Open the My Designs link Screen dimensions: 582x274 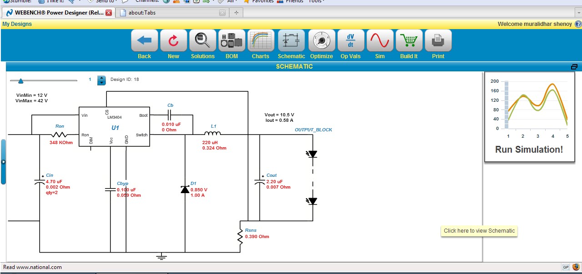pyautogui.click(x=17, y=24)
